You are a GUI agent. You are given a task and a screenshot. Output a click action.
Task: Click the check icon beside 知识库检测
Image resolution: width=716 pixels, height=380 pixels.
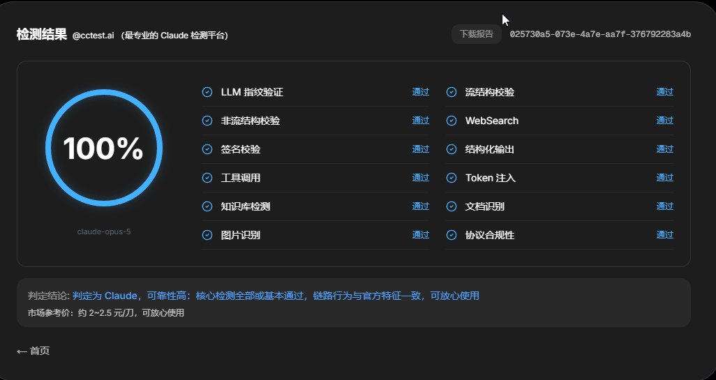point(207,206)
